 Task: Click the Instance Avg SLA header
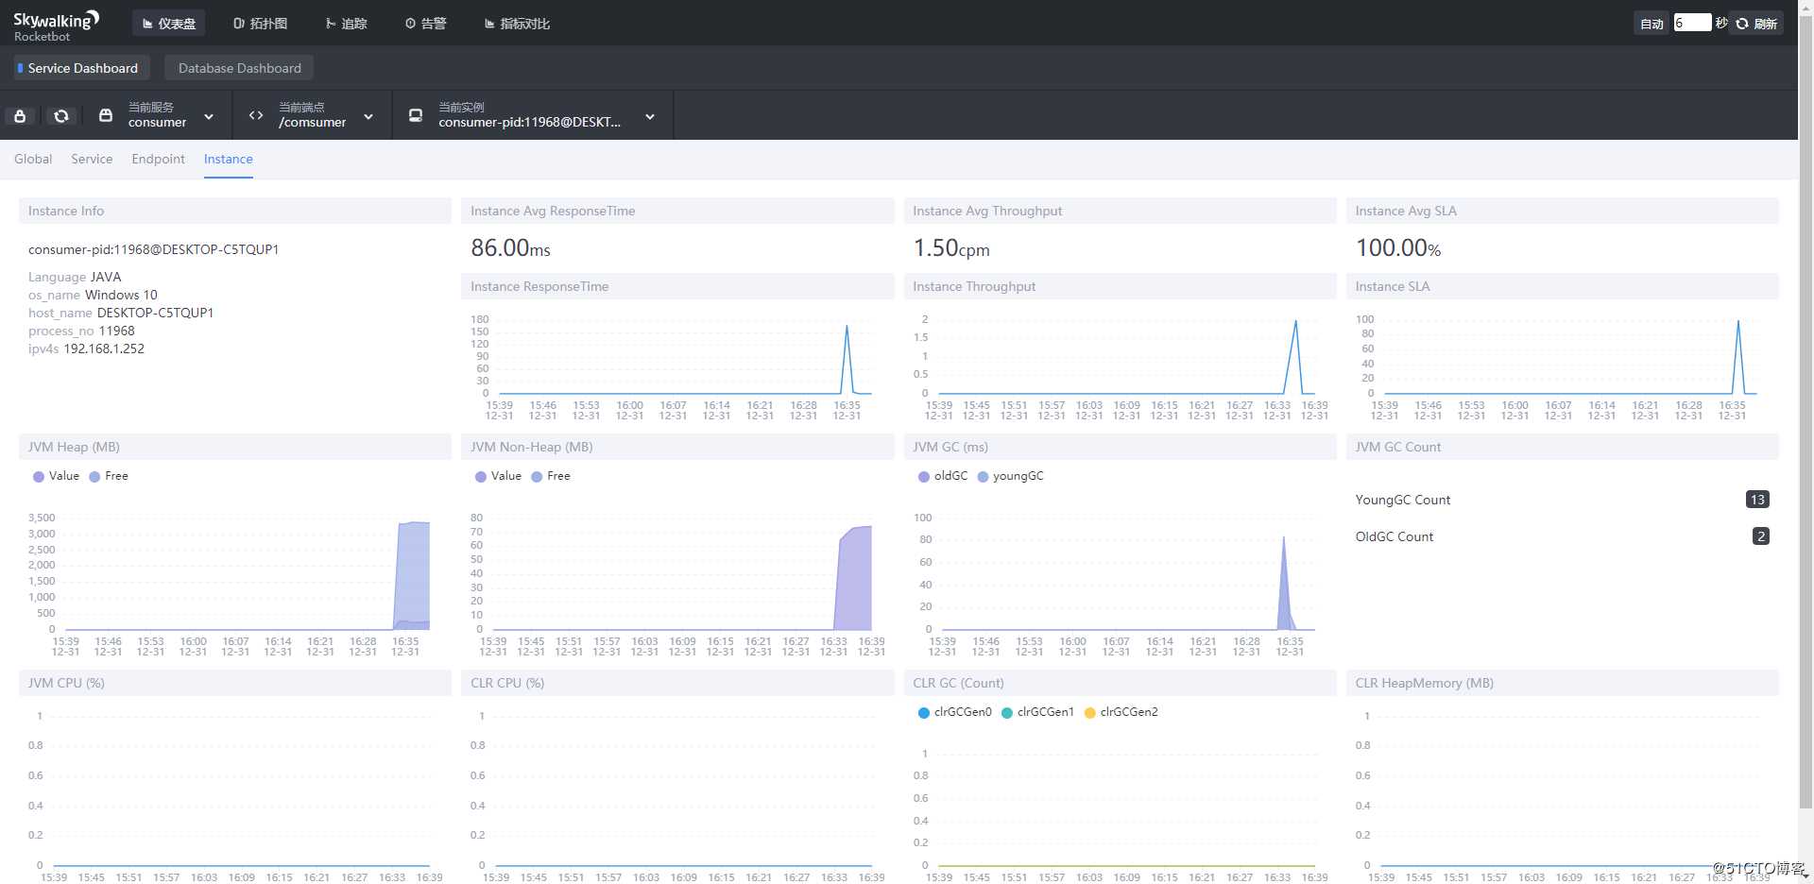(x=1563, y=211)
